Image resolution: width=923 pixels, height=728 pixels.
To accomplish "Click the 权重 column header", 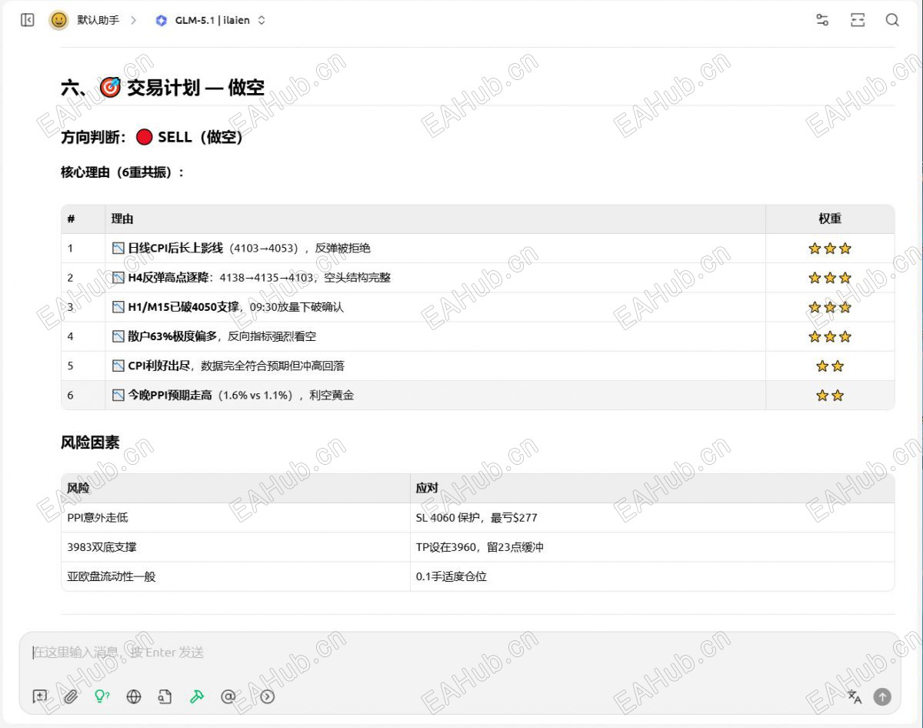I will coord(830,219).
